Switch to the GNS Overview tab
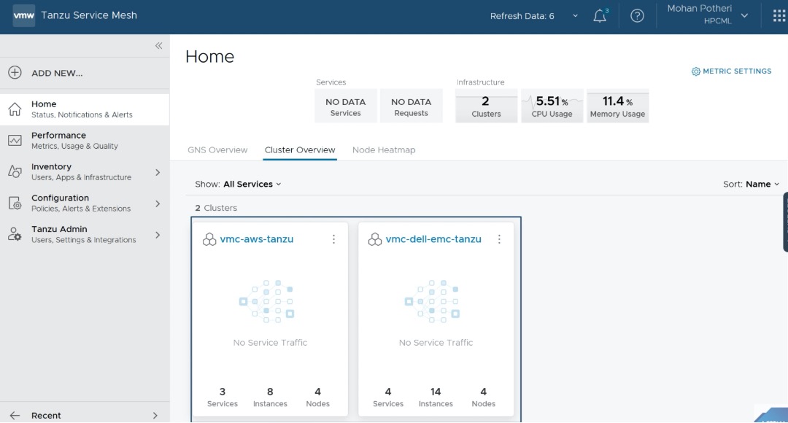This screenshot has height=423, width=788. tap(217, 150)
